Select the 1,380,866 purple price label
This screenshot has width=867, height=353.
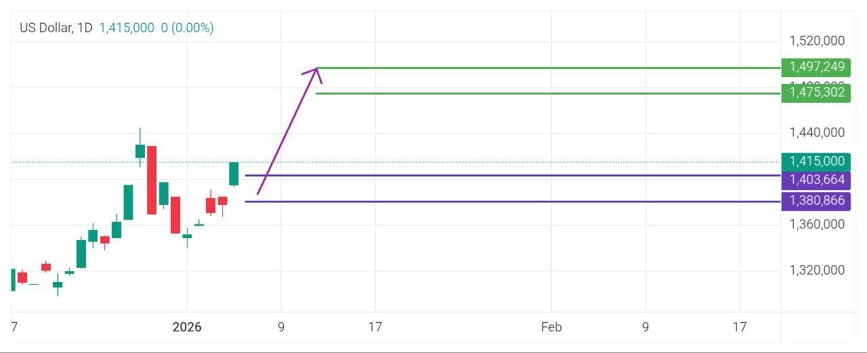(816, 201)
